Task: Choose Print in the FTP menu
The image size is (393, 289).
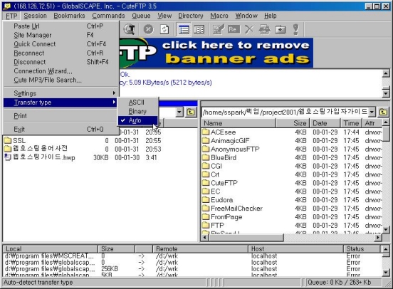Action: coord(60,116)
